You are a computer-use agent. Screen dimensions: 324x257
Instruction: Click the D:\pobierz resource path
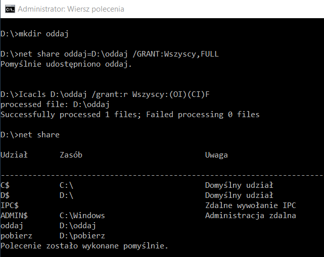pyautogui.click(x=82, y=236)
